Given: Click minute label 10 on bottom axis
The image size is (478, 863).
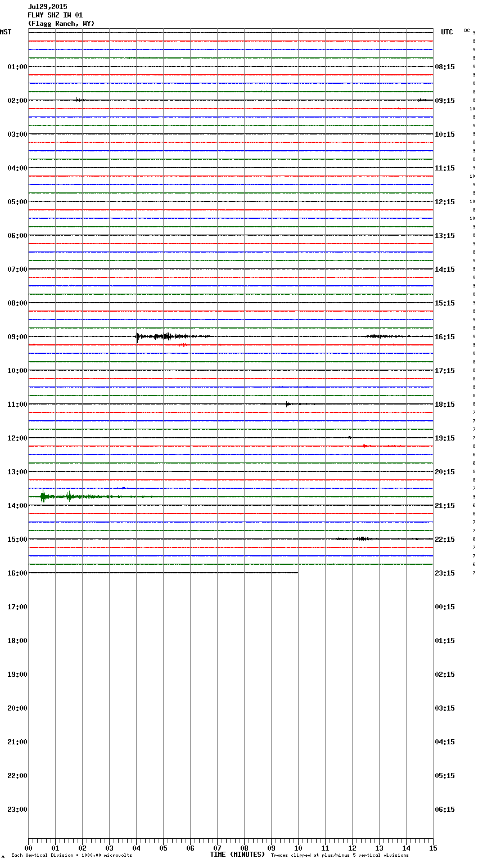Looking at the screenshot, I should point(298,848).
